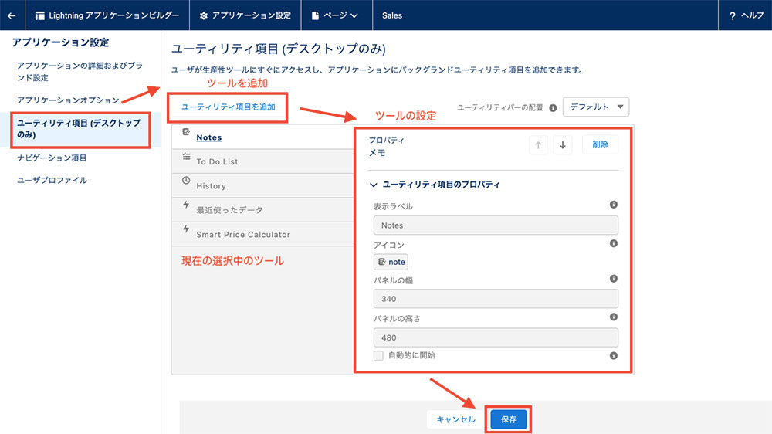Click the ヘルプ menu item
The image size is (772, 434).
(x=747, y=15)
